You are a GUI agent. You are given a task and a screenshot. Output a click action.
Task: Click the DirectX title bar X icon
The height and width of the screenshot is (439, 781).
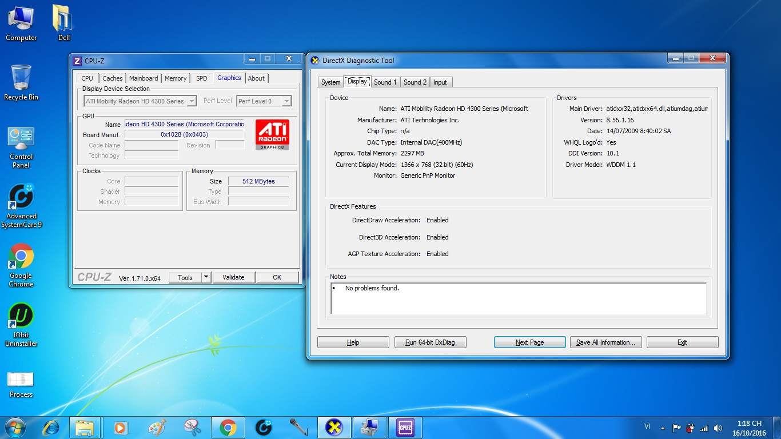pos(314,61)
